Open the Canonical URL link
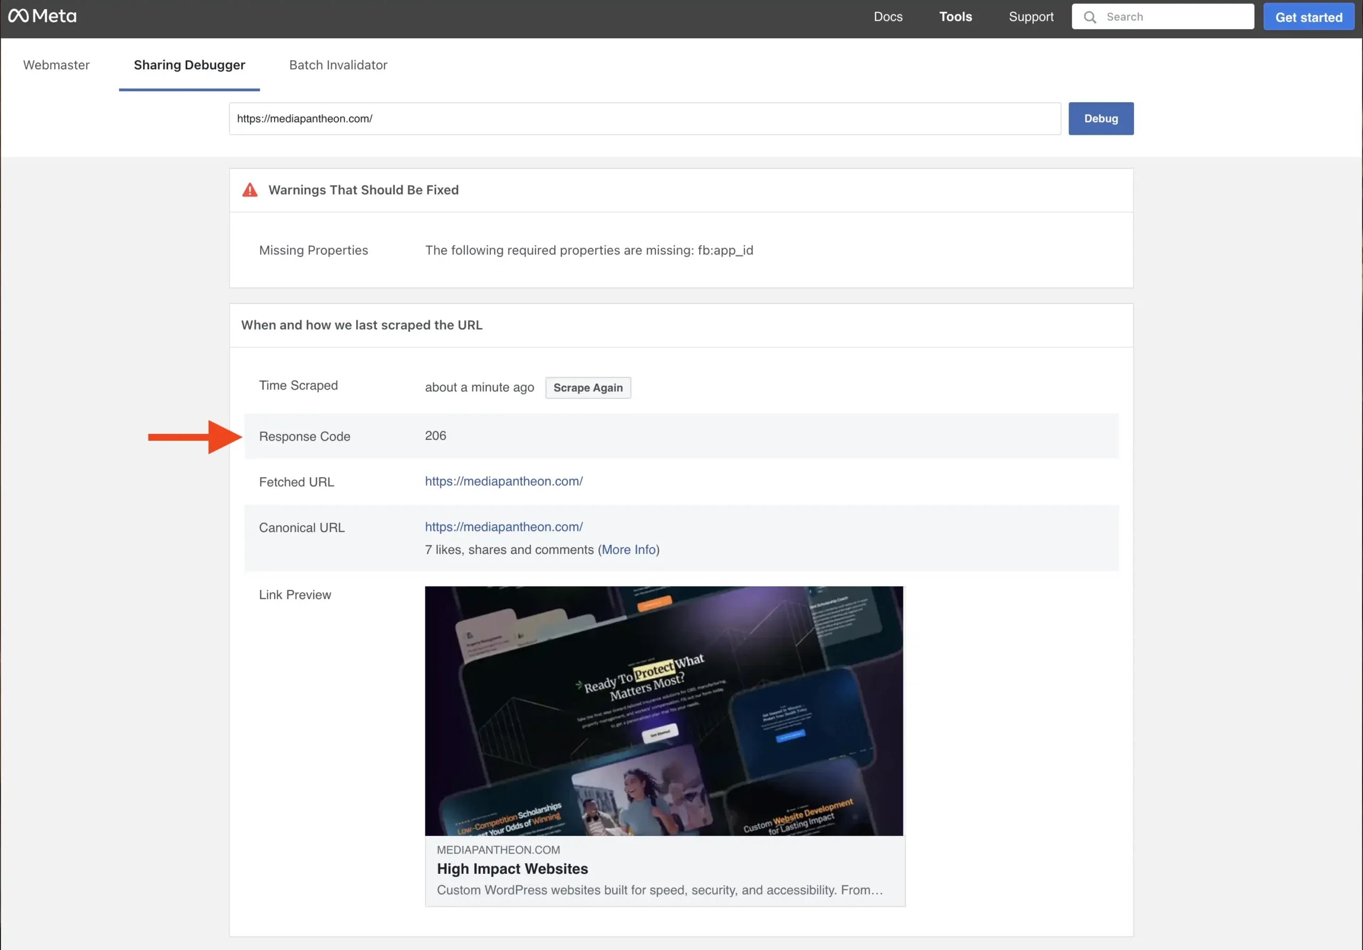The width and height of the screenshot is (1363, 950). [504, 527]
